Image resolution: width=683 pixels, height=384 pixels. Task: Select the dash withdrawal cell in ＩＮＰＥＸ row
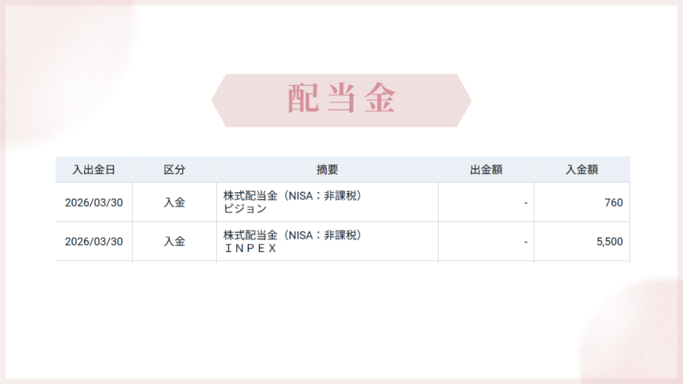(x=526, y=241)
